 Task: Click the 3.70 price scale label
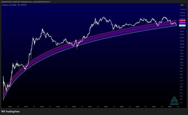(x=181, y=75)
